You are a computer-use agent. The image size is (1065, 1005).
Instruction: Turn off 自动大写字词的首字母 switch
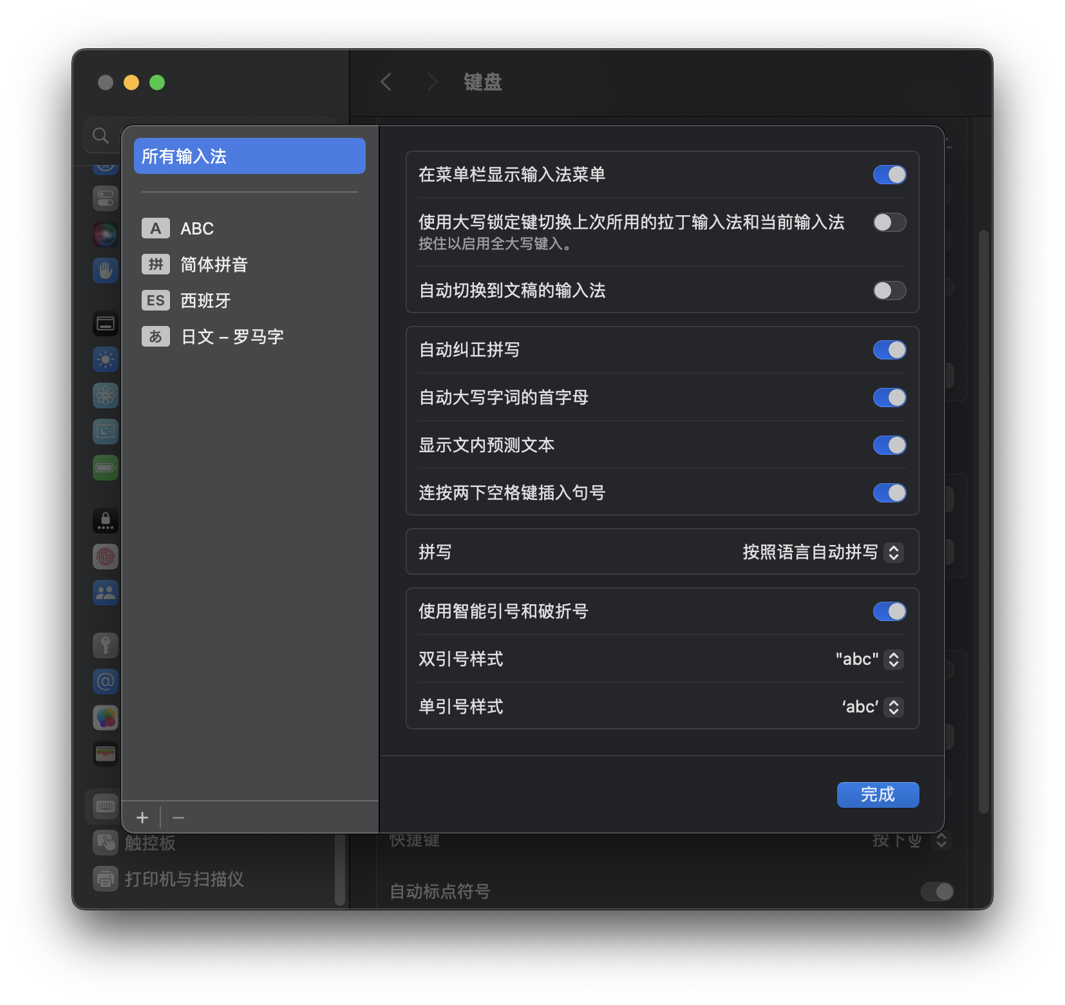[889, 397]
